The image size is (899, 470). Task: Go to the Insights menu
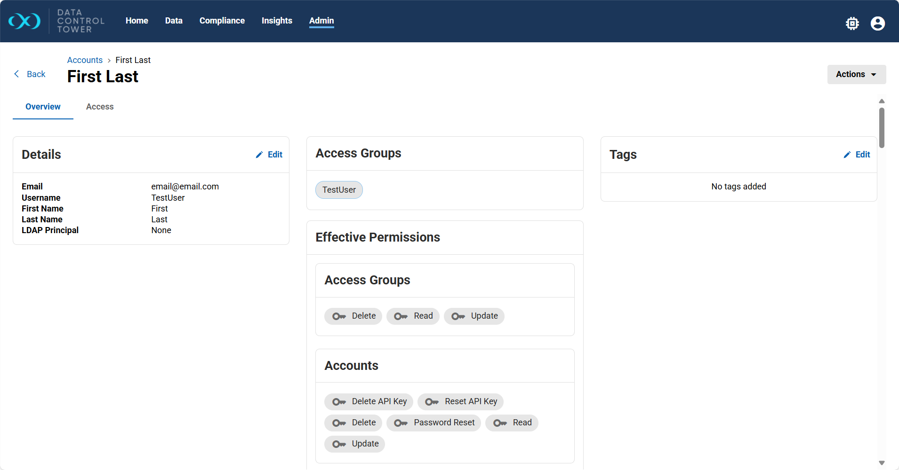tap(277, 21)
